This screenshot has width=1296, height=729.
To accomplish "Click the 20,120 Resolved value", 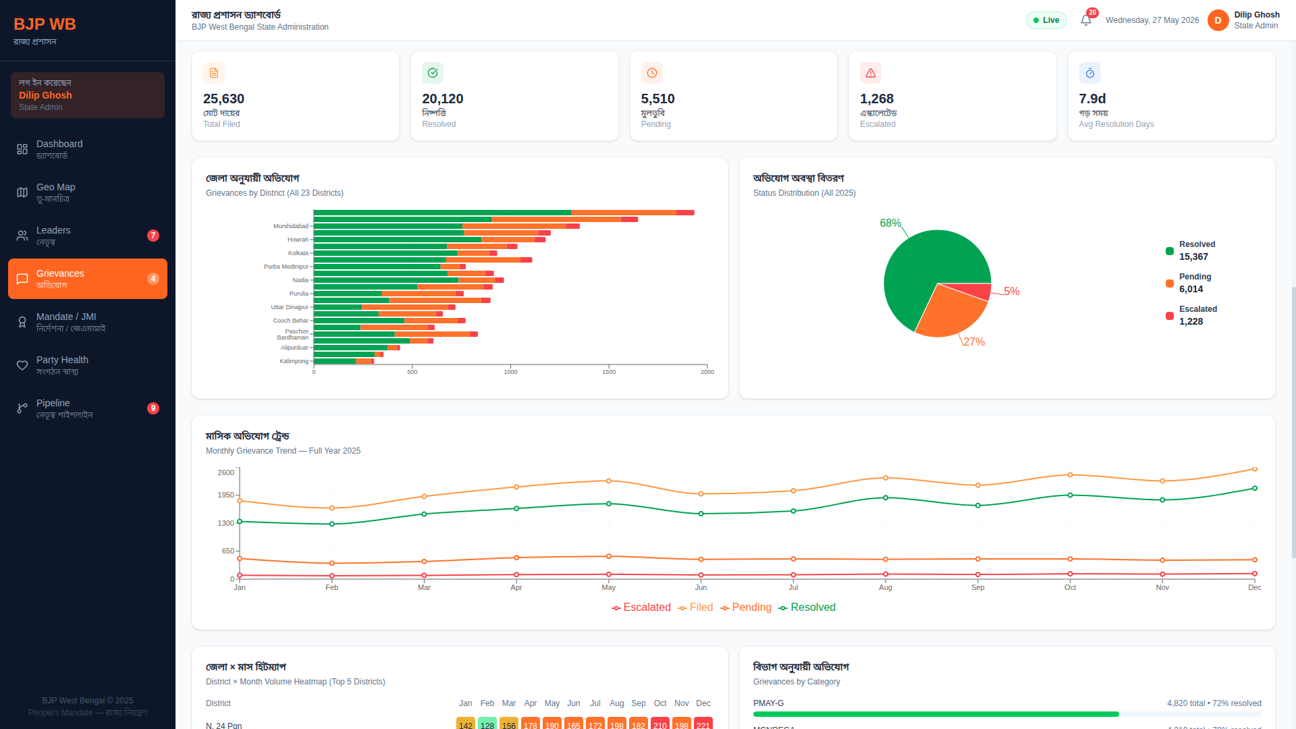I will (443, 99).
